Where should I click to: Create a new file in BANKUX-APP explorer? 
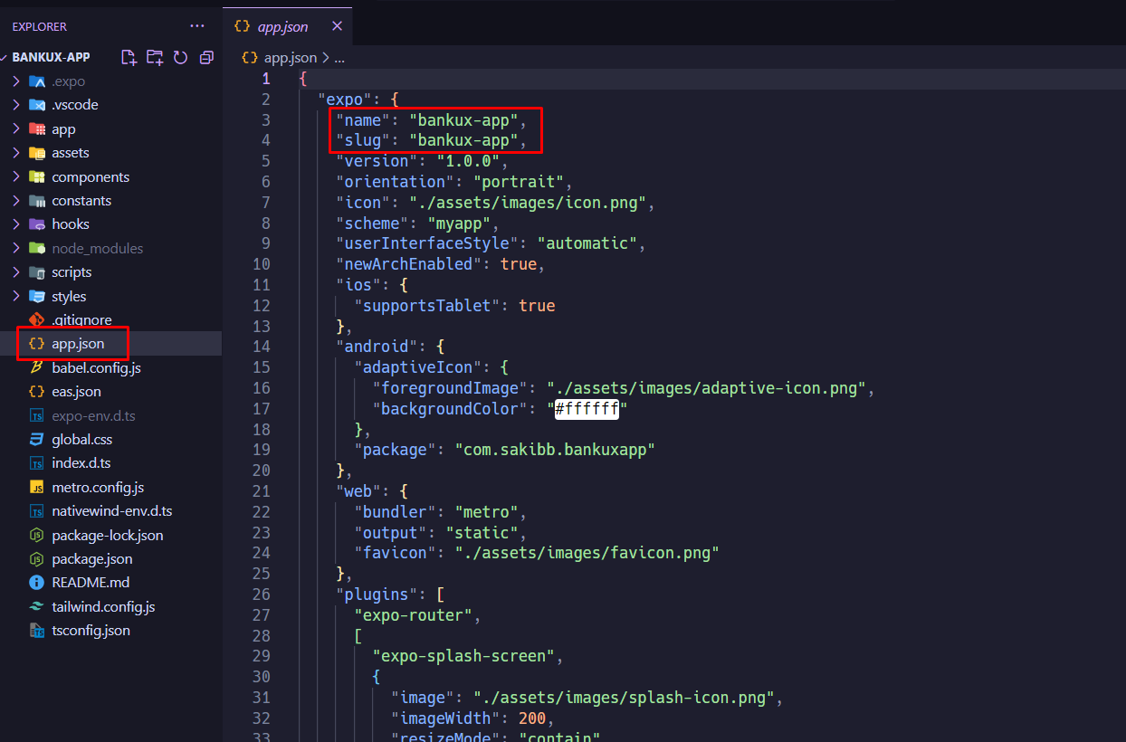(x=129, y=56)
